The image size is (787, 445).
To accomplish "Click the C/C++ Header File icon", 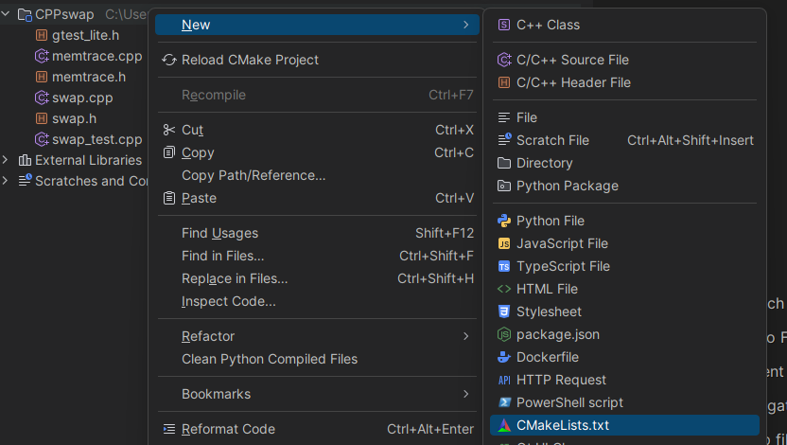I will tap(504, 82).
